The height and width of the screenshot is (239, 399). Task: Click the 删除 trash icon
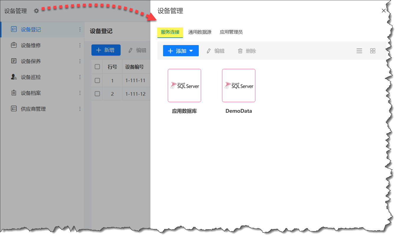coord(240,51)
